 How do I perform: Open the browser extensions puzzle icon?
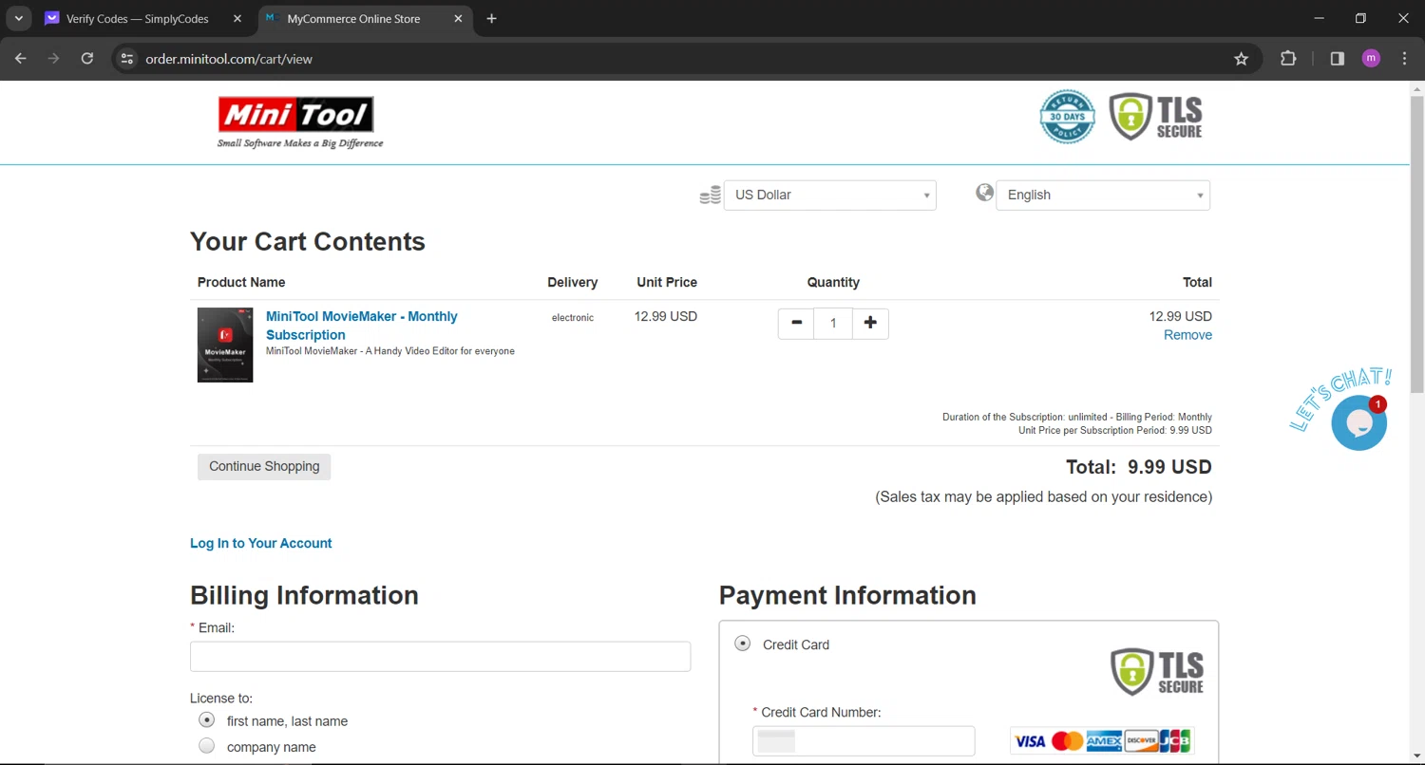click(x=1288, y=59)
